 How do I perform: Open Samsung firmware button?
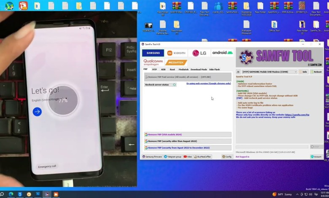point(152,157)
